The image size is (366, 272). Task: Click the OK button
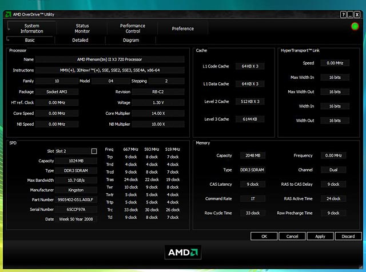[264, 237]
